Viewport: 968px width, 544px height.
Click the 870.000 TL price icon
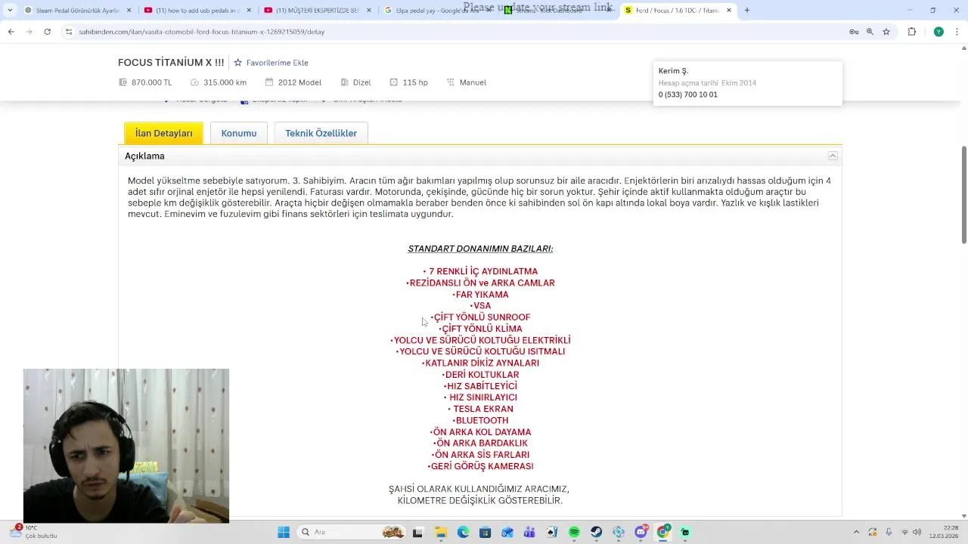(x=123, y=82)
